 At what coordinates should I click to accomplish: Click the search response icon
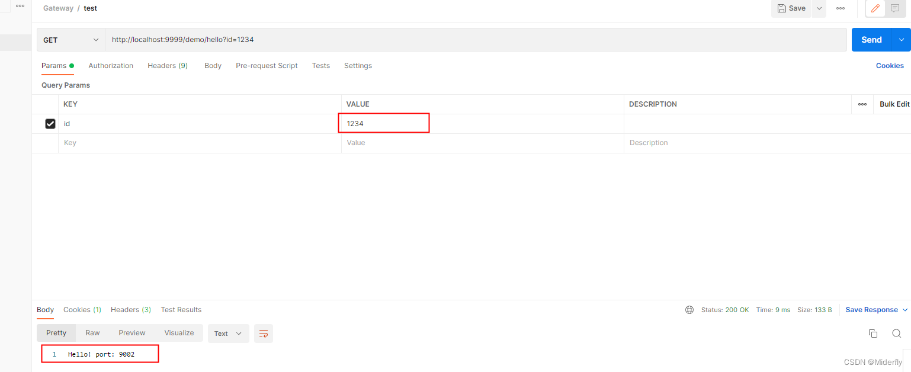click(x=896, y=333)
